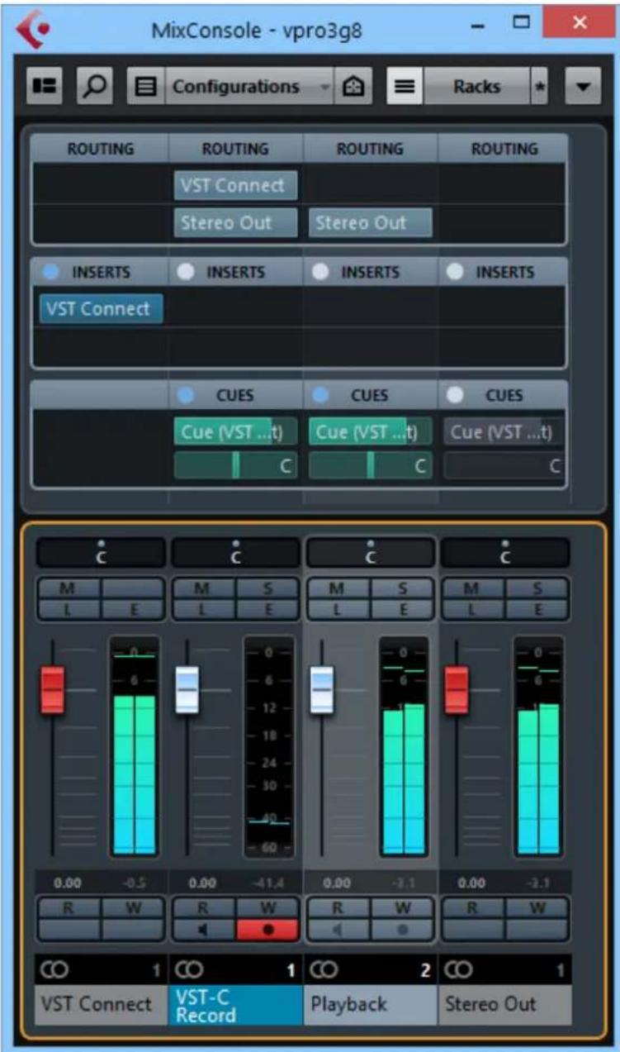
Task: Click the Cue send on Stereo Out
Action: coord(504,432)
